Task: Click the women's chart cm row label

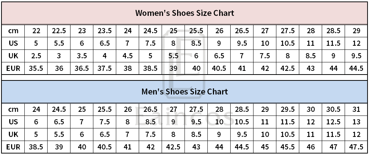Action: 13,31
